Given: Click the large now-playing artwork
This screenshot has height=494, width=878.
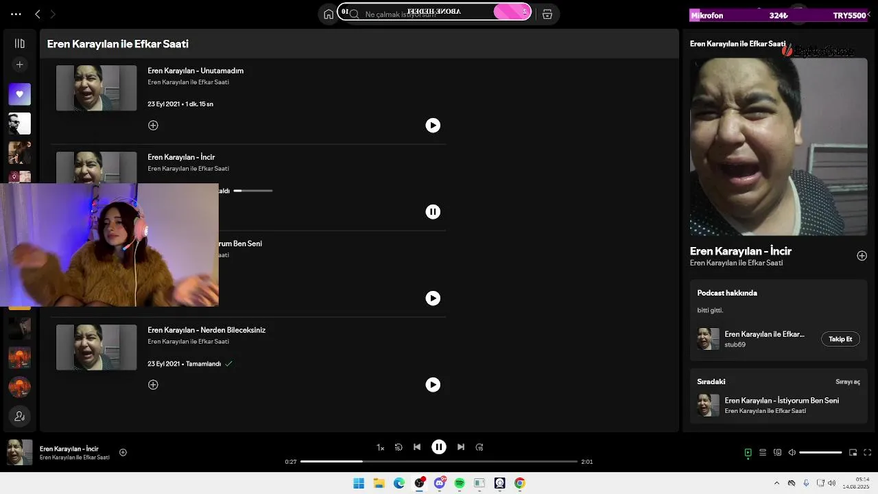Looking at the screenshot, I should tap(779, 146).
